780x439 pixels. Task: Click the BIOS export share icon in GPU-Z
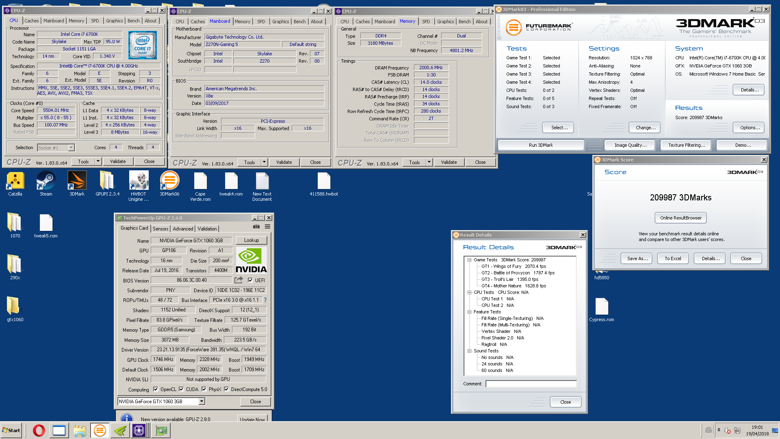[238, 280]
